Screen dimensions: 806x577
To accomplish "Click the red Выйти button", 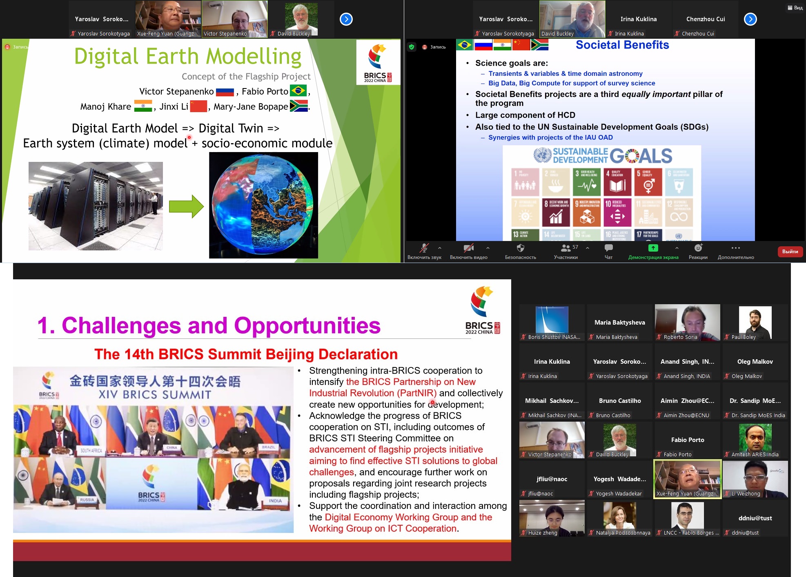I will coord(790,252).
